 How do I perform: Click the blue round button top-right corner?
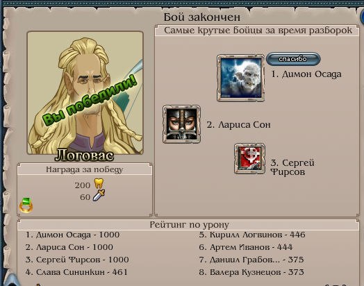(361, 16)
